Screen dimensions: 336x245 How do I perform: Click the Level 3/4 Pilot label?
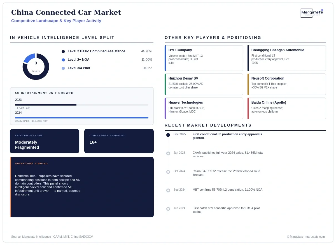[x=79, y=68]
